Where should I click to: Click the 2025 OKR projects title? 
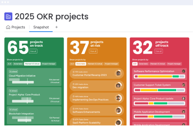(x=52, y=16)
